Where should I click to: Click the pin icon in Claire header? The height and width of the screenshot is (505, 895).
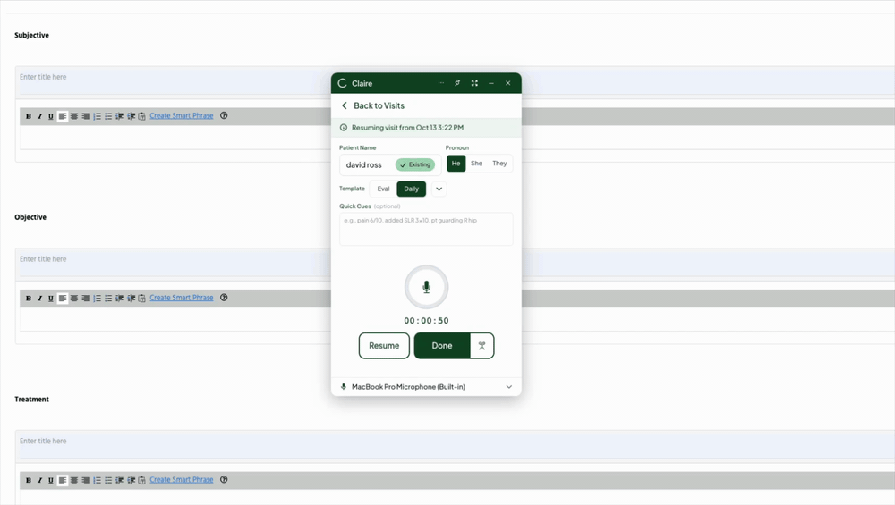pyautogui.click(x=457, y=83)
